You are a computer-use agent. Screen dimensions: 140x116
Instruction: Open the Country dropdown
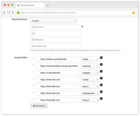pyautogui.click(x=53, y=21)
